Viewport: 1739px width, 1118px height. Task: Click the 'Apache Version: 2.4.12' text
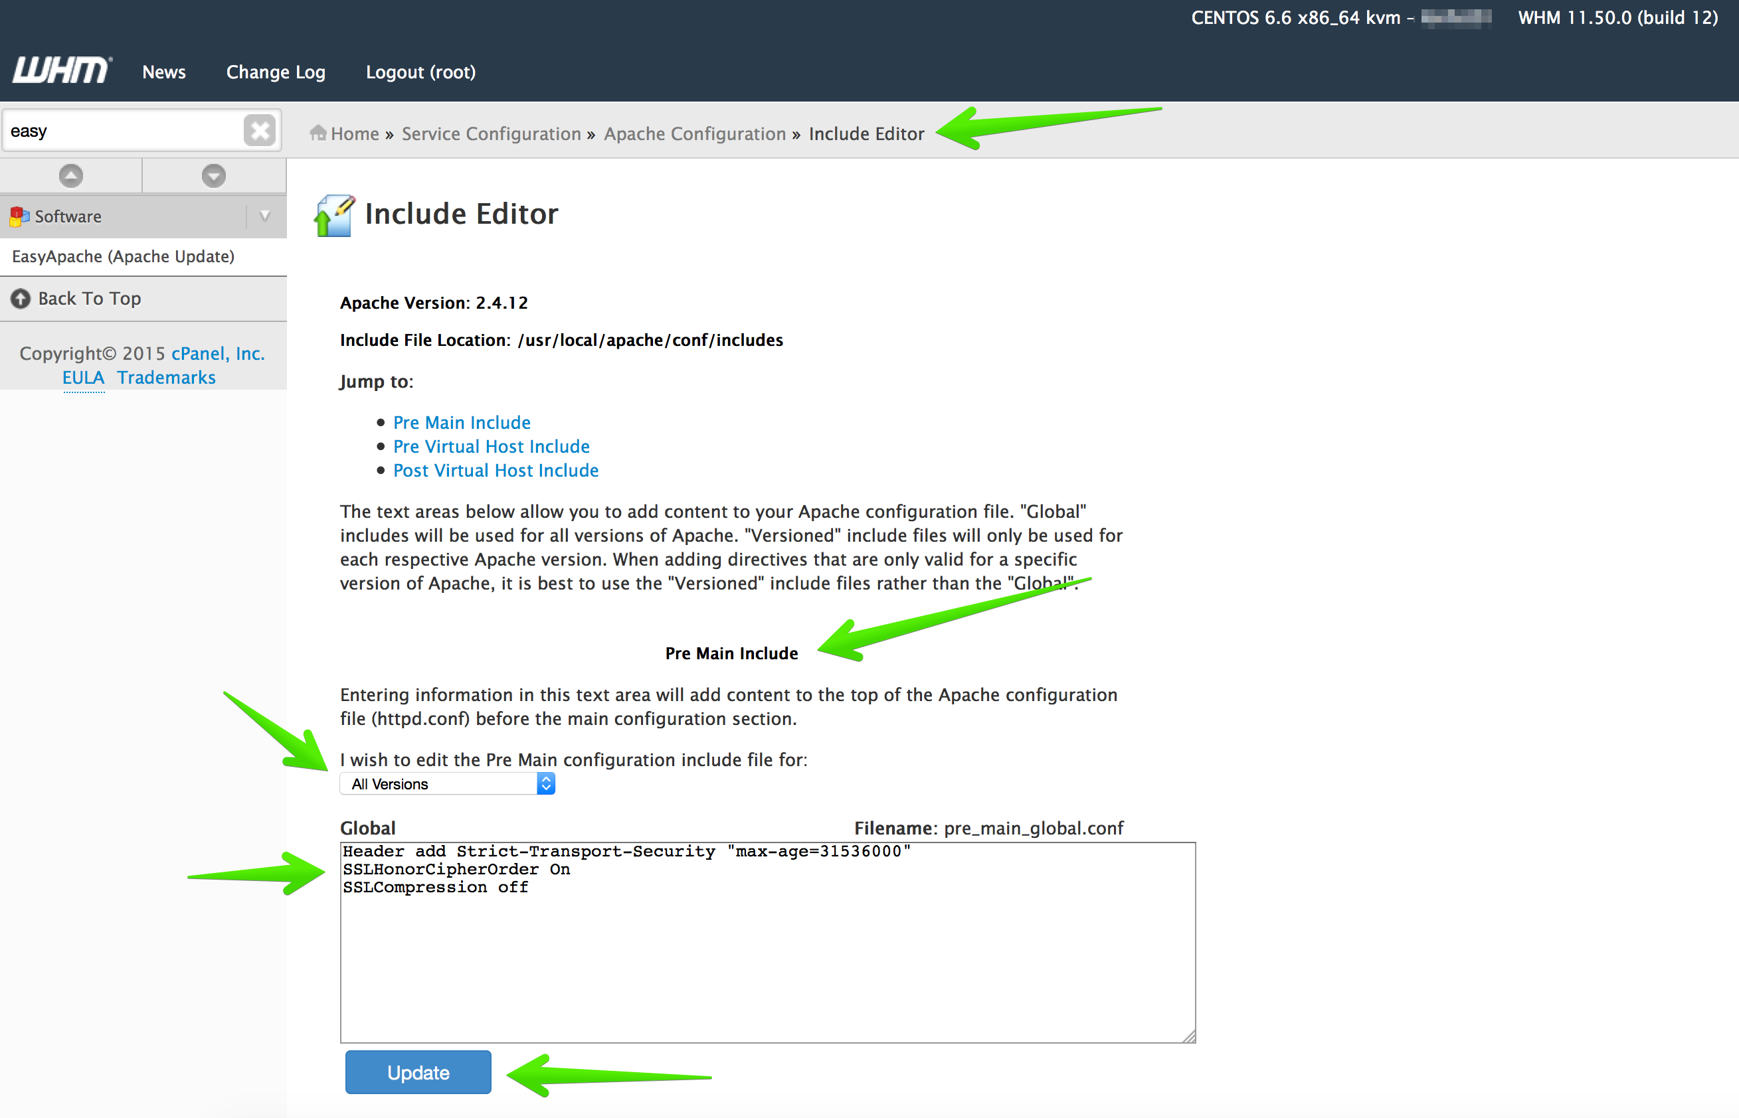coord(434,303)
